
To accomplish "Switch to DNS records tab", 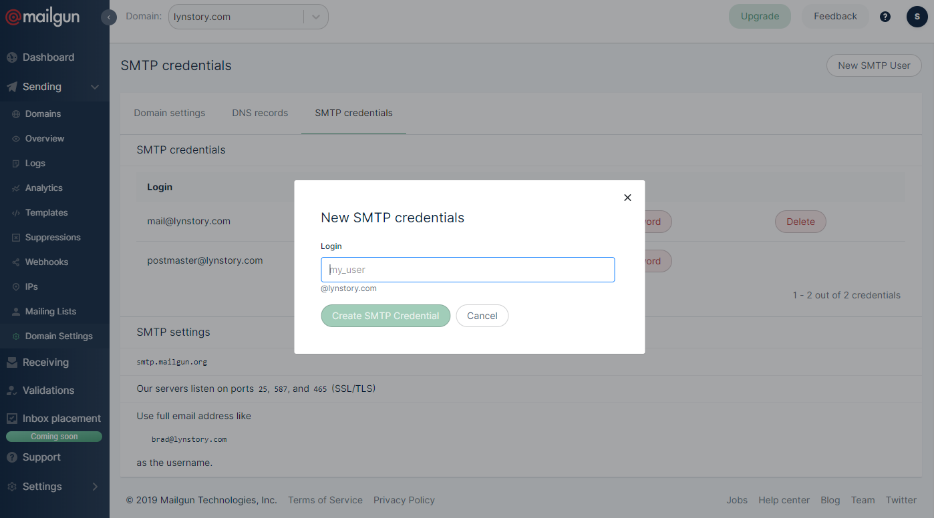I will click(x=260, y=113).
